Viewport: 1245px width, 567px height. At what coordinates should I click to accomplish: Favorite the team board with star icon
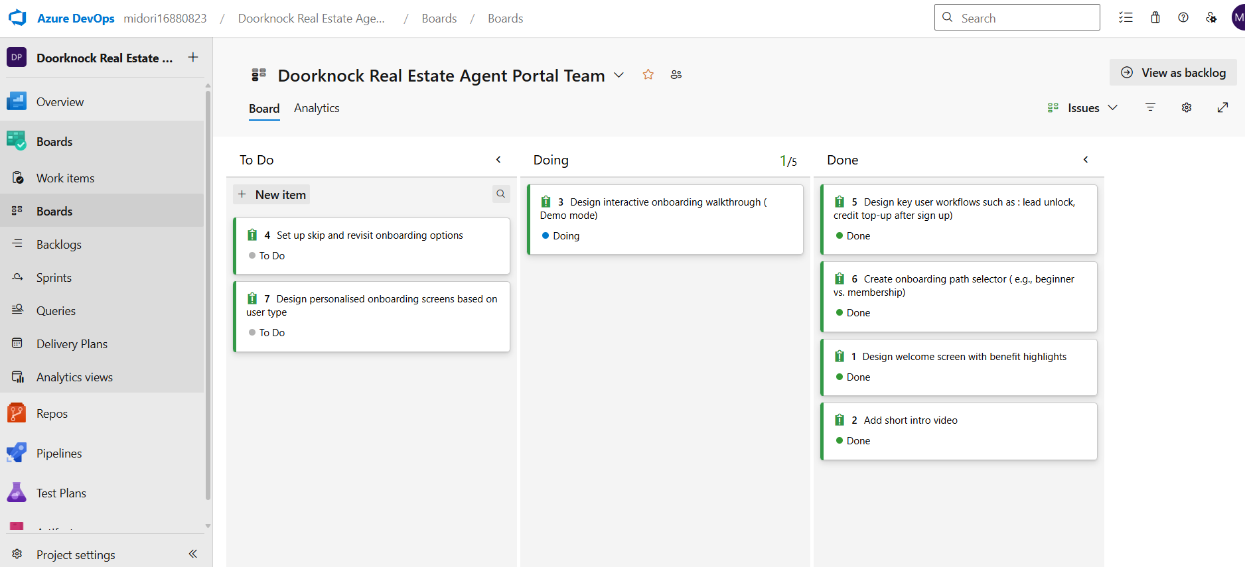(648, 75)
